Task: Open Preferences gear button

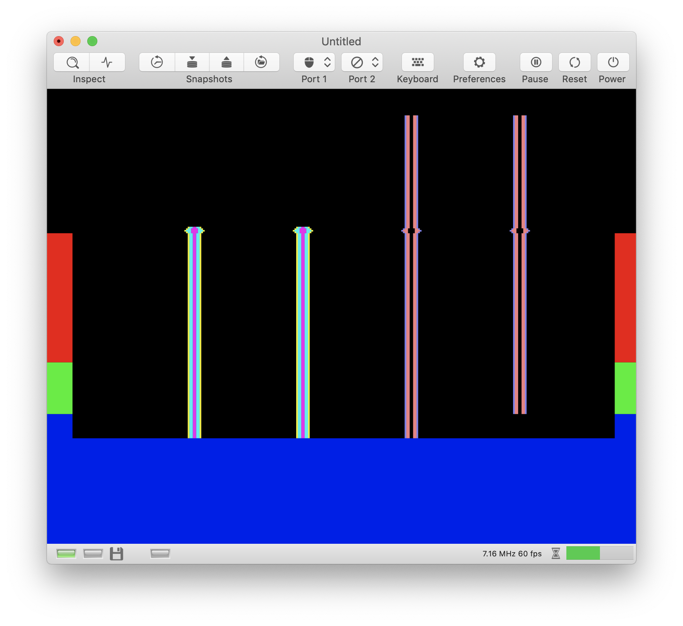Action: [480, 63]
